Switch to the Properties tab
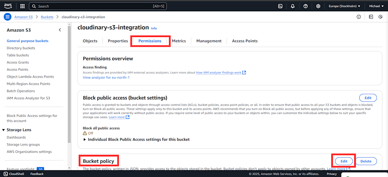This screenshot has width=388, height=177. 118,41
